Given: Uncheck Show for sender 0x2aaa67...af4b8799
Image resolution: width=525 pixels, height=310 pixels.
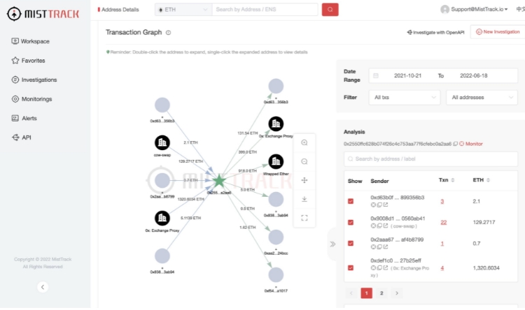Looking at the screenshot, I should [x=351, y=243].
